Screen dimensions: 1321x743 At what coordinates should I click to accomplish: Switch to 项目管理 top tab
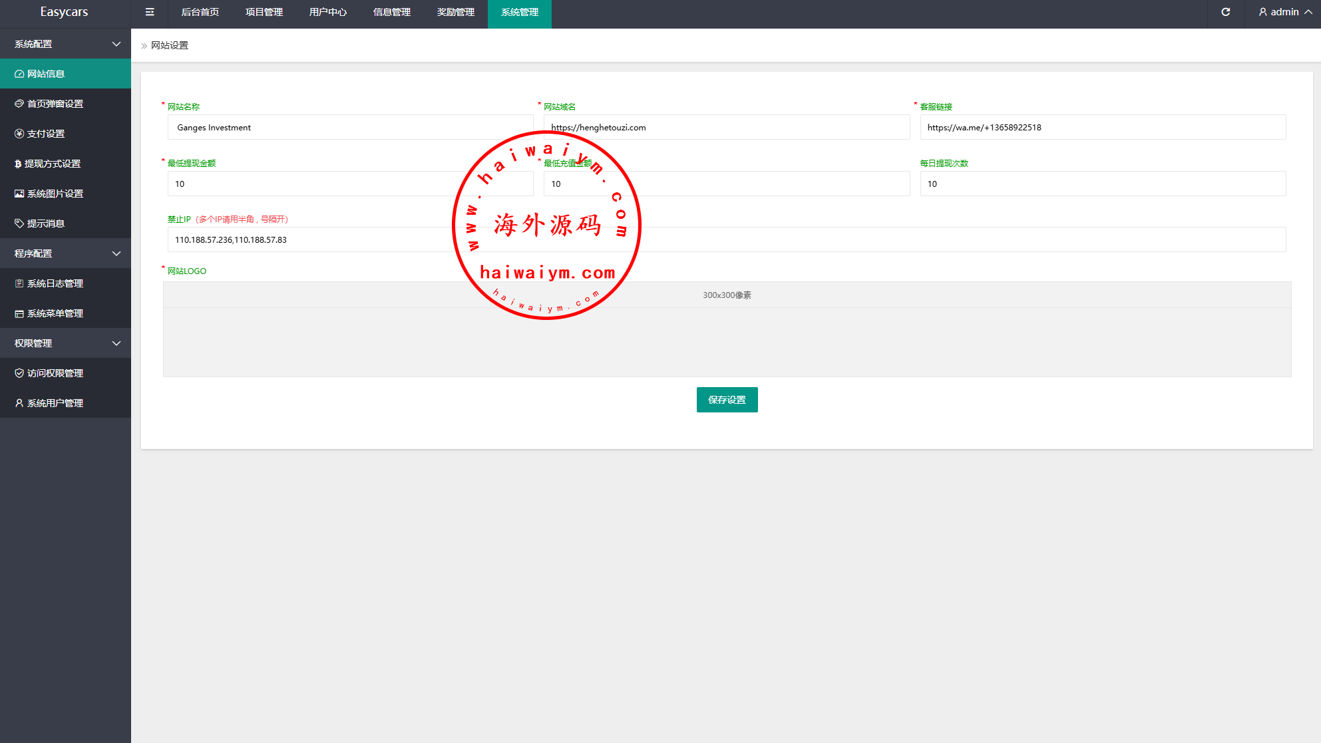point(264,12)
